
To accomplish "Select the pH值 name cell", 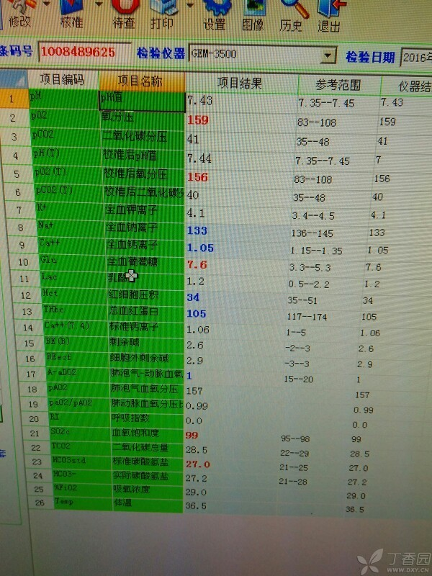I will point(142,102).
